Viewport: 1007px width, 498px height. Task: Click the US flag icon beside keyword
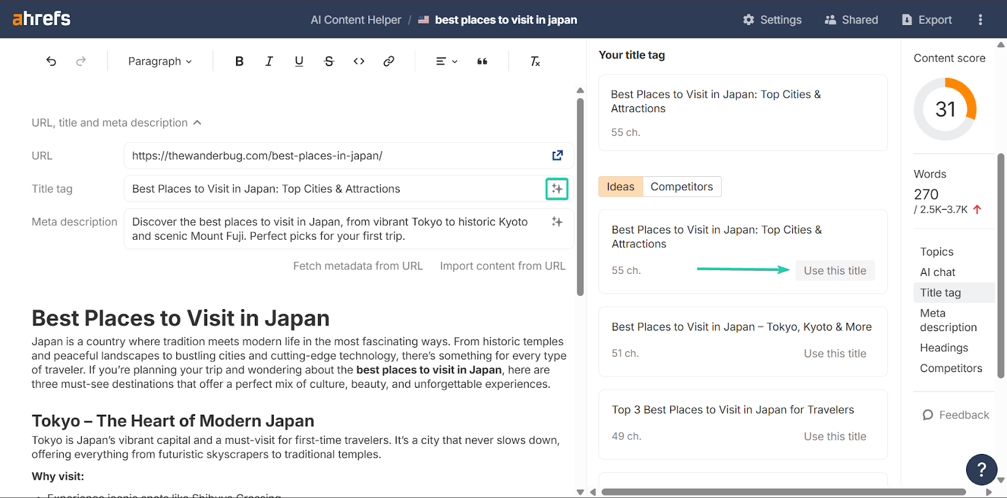pos(424,20)
